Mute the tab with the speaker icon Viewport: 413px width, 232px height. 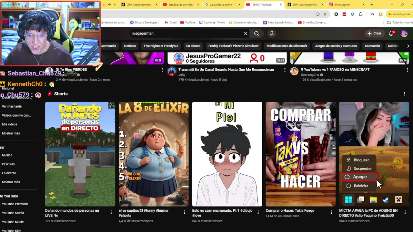pyautogui.click(x=109, y=5)
